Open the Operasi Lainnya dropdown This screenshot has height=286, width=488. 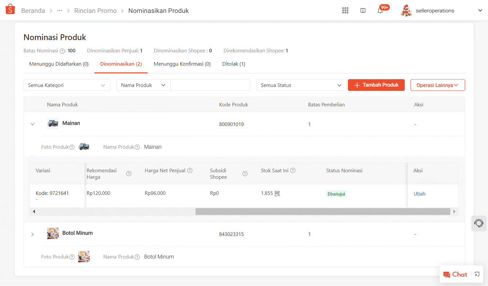pyautogui.click(x=438, y=85)
